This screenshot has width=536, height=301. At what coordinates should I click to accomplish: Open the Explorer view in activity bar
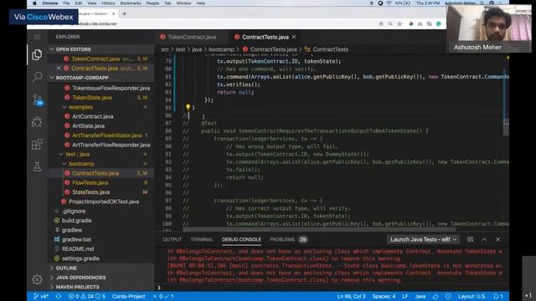[x=37, y=55]
